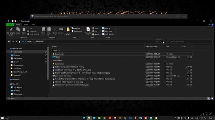Click the Paste ribbon button
Image resolution: width=215 pixels, height=120 pixels.
pos(24,30)
